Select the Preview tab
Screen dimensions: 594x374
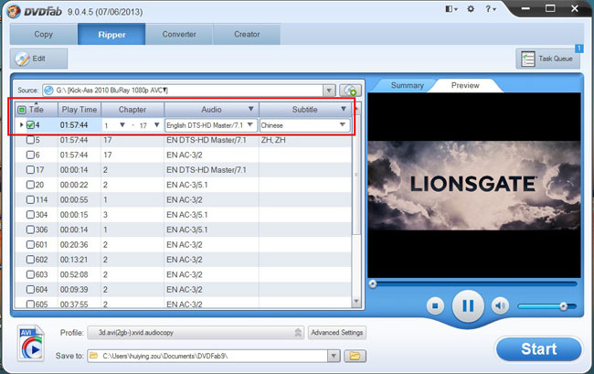click(465, 85)
